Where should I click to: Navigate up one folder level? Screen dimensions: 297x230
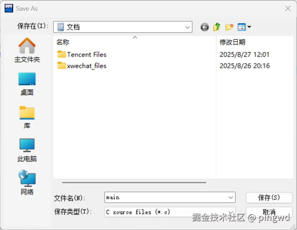[x=217, y=27]
